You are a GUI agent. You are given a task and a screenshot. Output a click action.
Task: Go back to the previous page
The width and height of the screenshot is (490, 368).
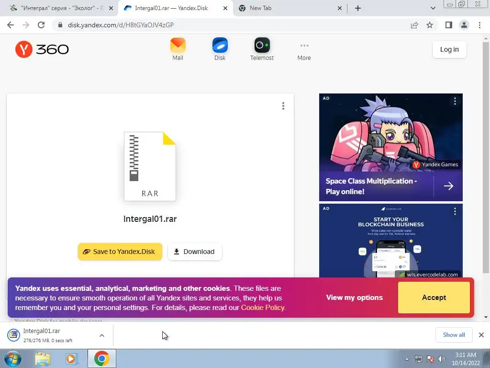pyautogui.click(x=11, y=25)
